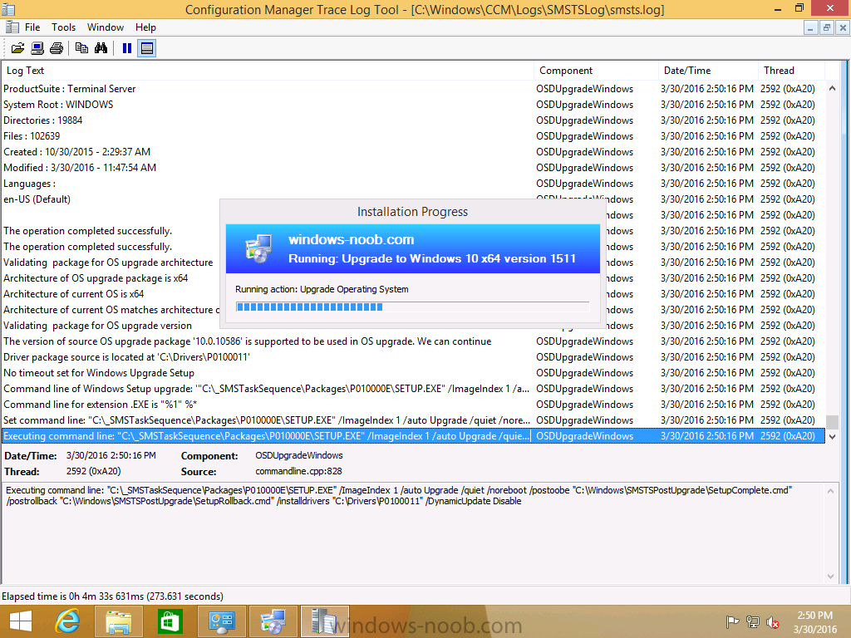Viewport: 851px width, 638px height.
Task: Select row 'Driver package source is located at'
Action: [414, 357]
